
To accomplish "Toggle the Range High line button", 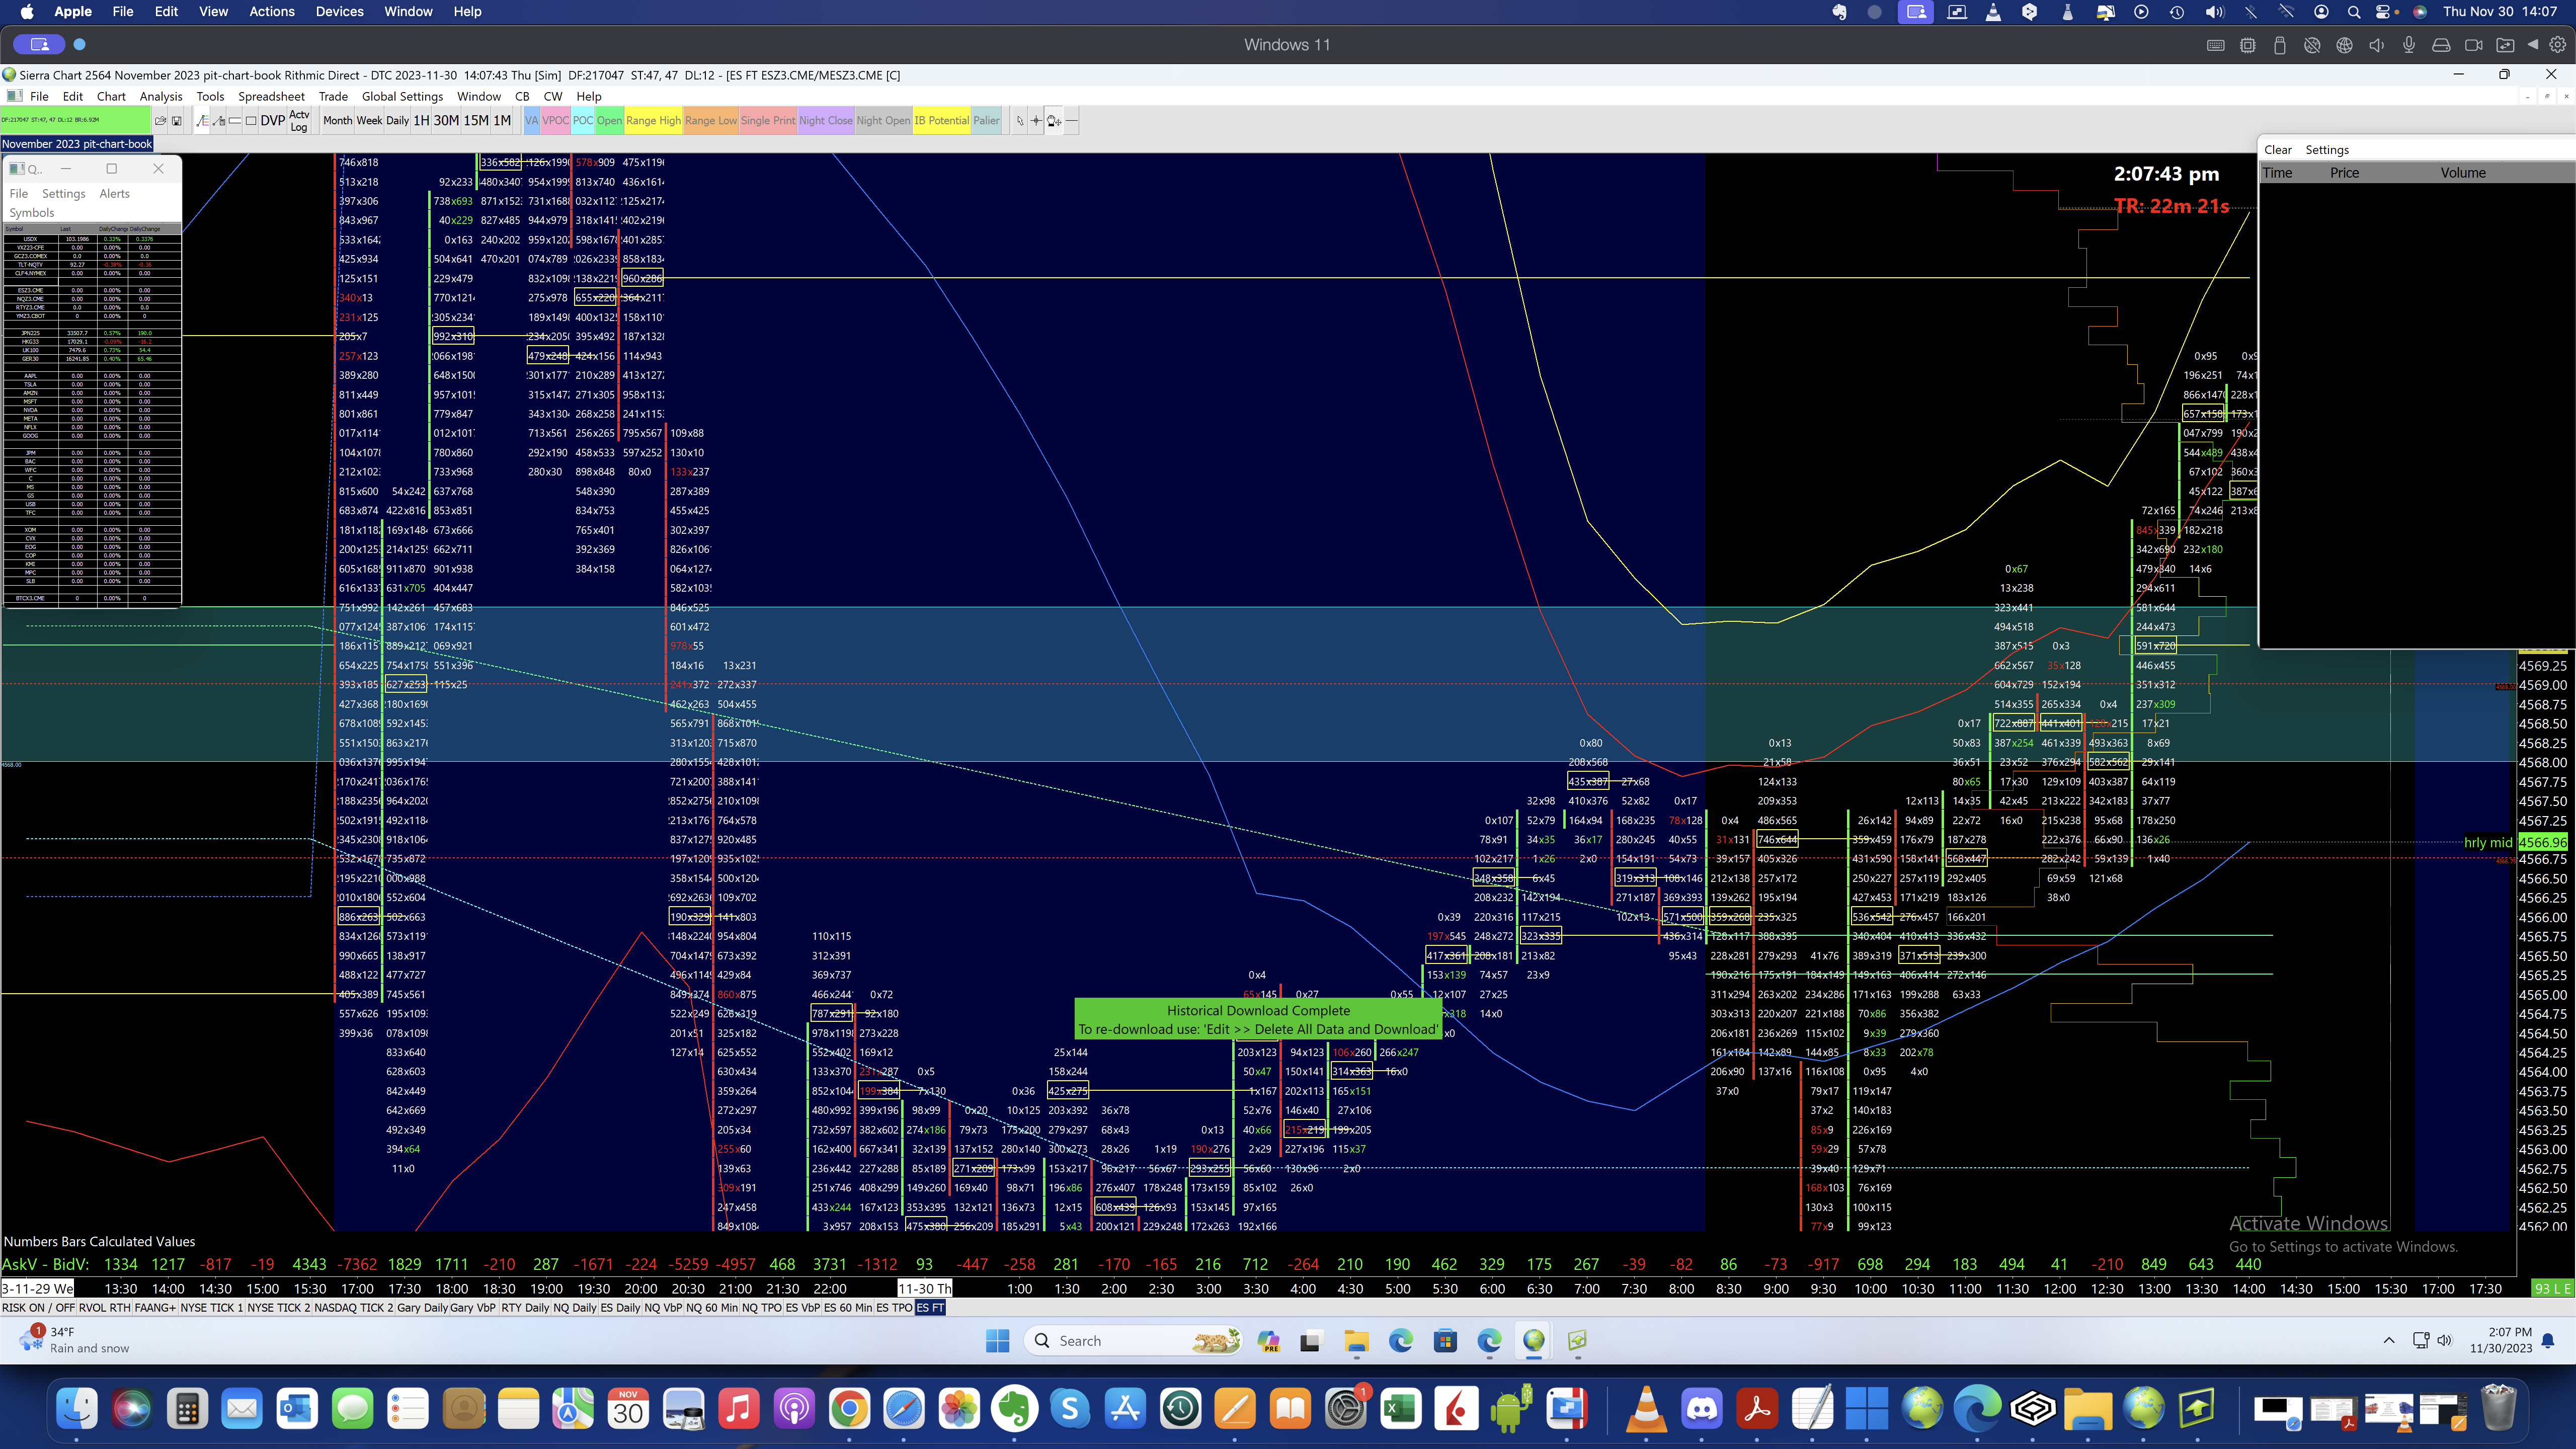I will point(653,121).
